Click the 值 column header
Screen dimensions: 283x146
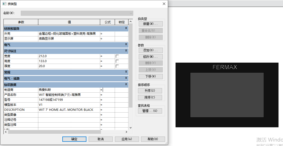69,22
